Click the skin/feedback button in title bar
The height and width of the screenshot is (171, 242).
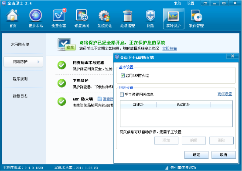[205, 3]
